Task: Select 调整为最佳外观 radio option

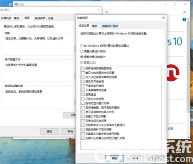Action: [82, 51]
